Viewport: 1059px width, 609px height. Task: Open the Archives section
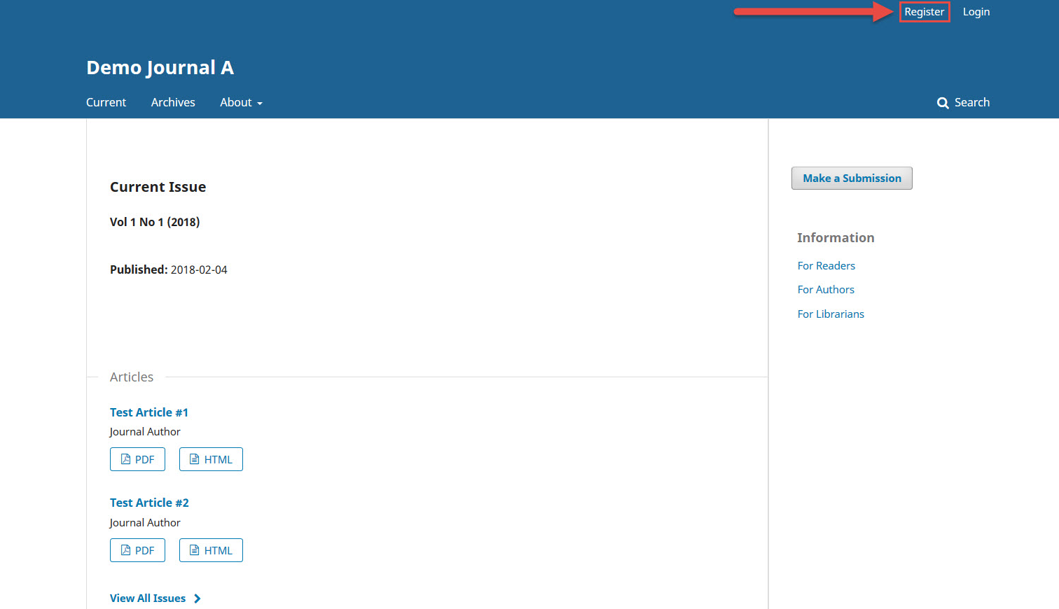click(x=172, y=102)
